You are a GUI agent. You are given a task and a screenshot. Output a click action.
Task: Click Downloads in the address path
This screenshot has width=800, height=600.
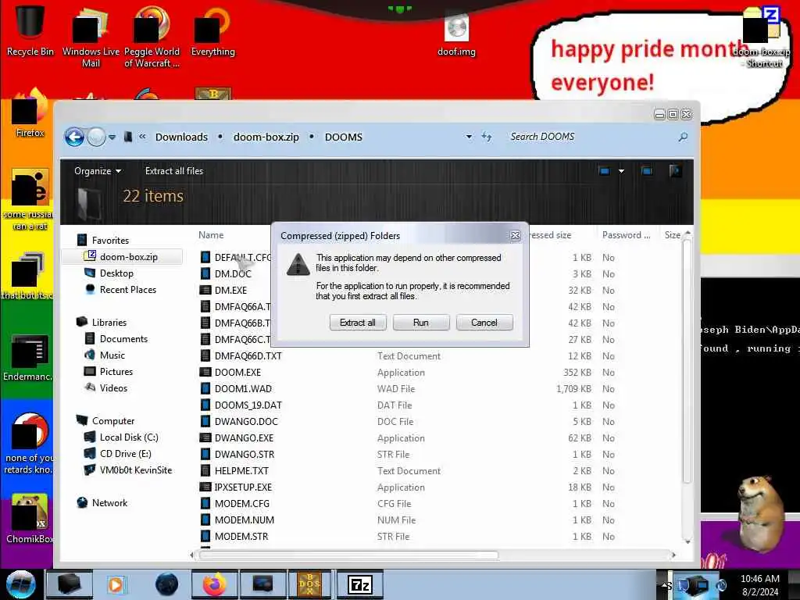[181, 137]
